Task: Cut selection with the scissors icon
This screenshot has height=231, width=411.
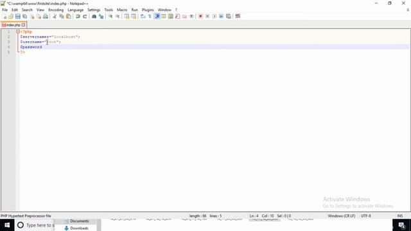Action: pyautogui.click(x=55, y=16)
